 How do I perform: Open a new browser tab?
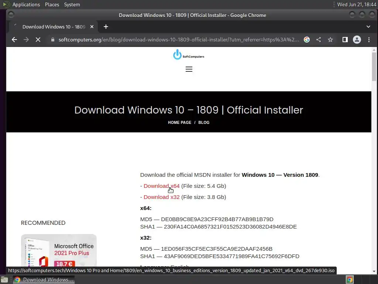click(106, 27)
